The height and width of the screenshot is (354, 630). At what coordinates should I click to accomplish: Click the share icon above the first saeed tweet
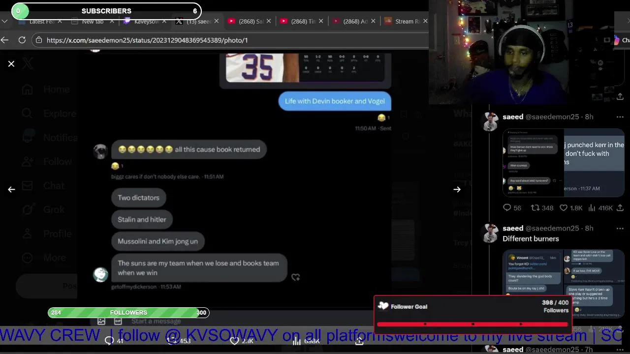click(620, 96)
